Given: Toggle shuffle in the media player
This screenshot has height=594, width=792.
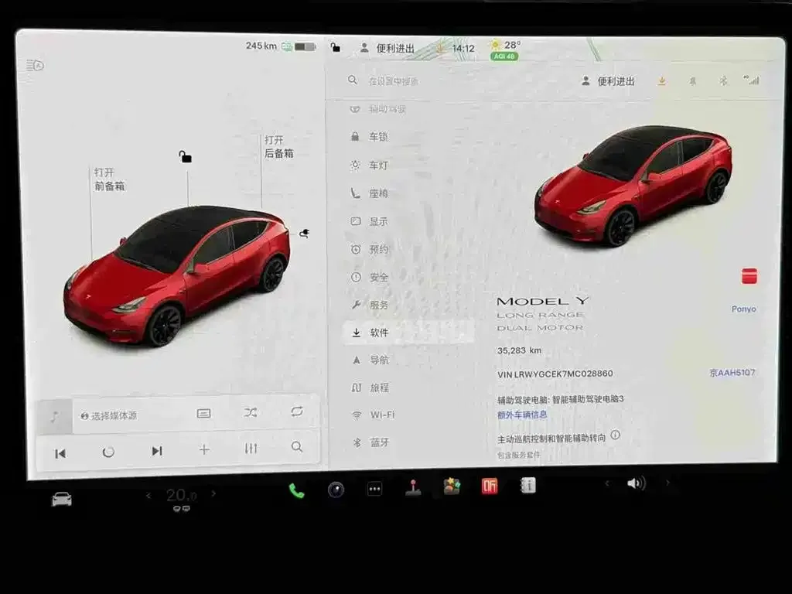Looking at the screenshot, I should [x=250, y=413].
